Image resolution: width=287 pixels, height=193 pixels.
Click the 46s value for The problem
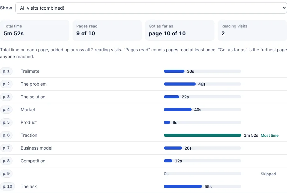pyautogui.click(x=202, y=84)
